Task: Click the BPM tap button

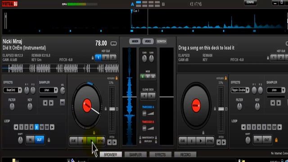Action: [113, 44]
